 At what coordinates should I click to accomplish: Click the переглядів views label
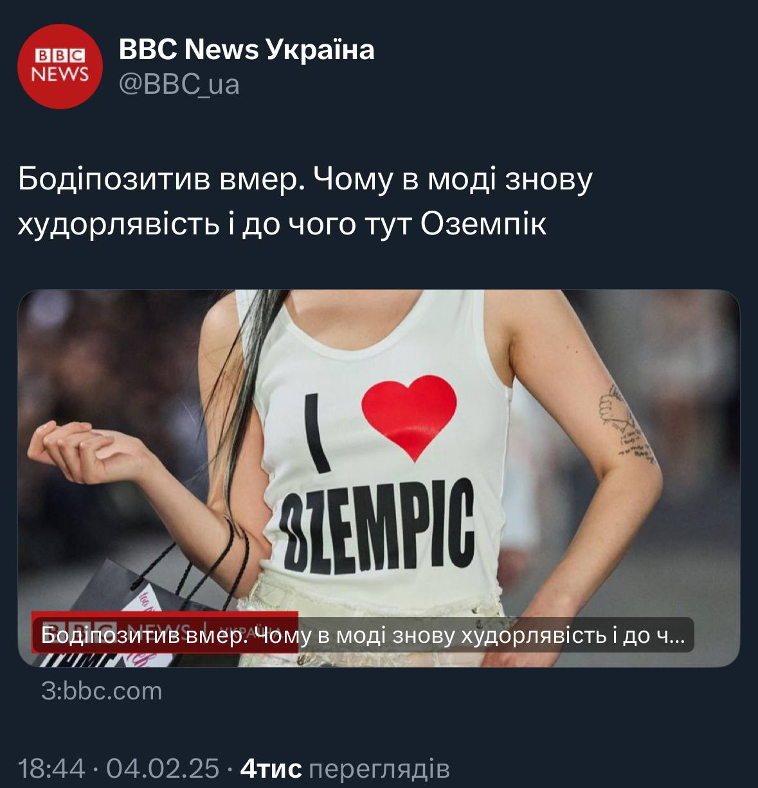point(379,769)
